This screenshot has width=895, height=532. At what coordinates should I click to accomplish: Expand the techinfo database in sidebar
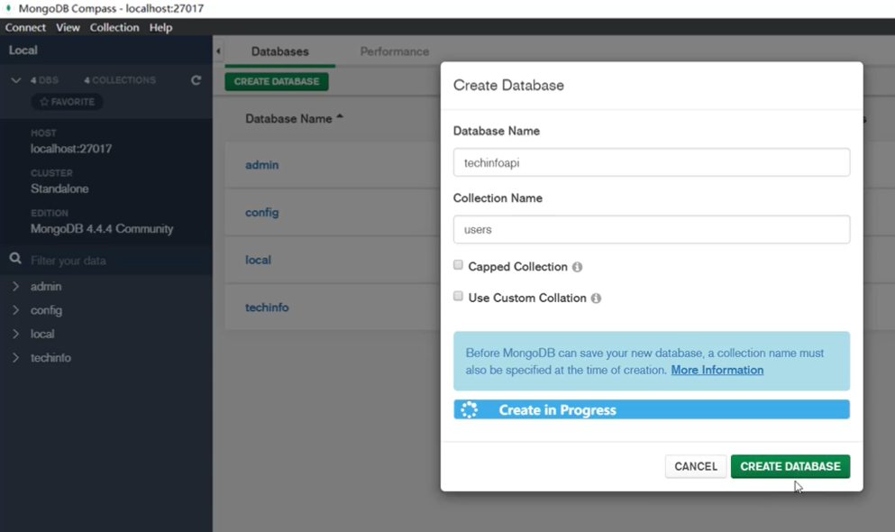(x=15, y=358)
